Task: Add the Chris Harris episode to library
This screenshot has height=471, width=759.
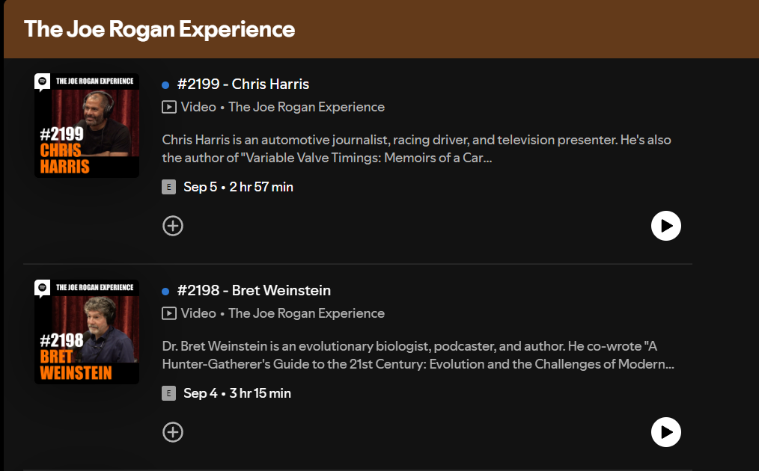Action: click(x=173, y=226)
